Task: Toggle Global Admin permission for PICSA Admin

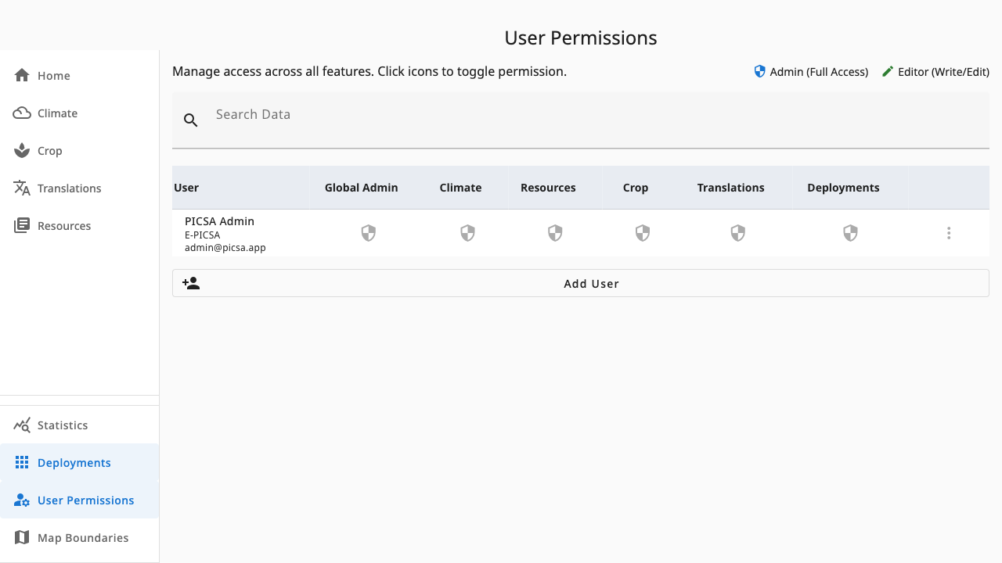Action: coord(369,233)
